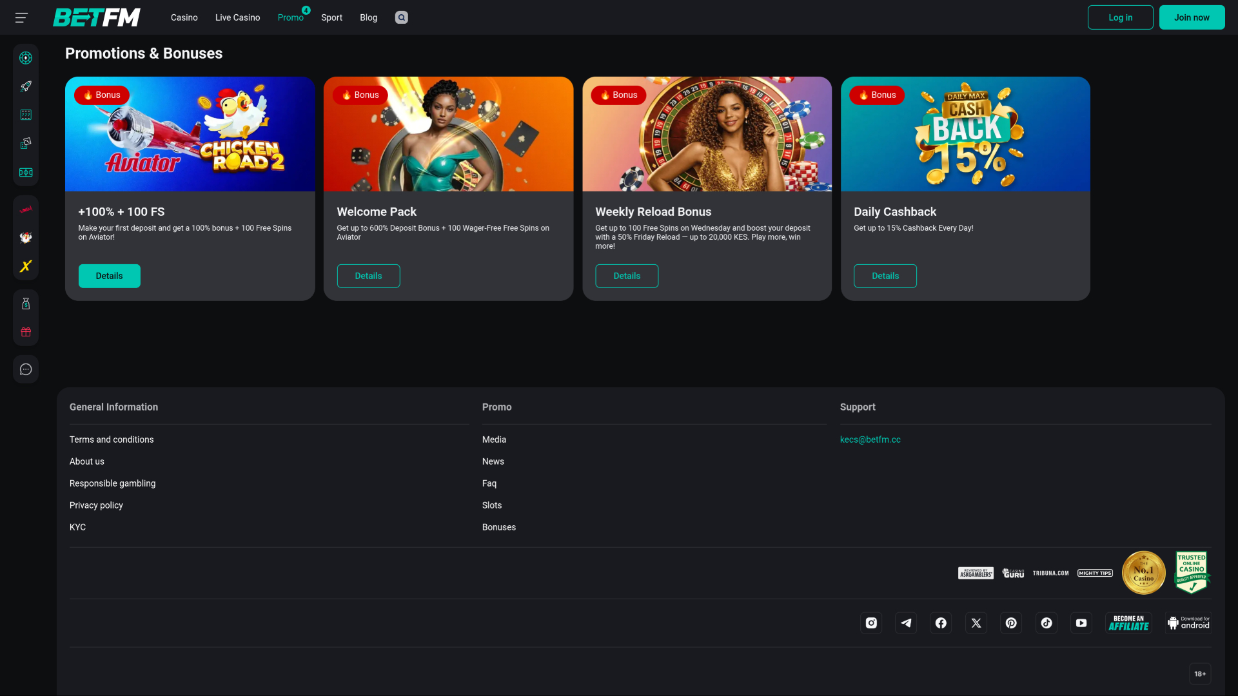Open the search icon in the header
The width and height of the screenshot is (1238, 696).
[401, 17]
